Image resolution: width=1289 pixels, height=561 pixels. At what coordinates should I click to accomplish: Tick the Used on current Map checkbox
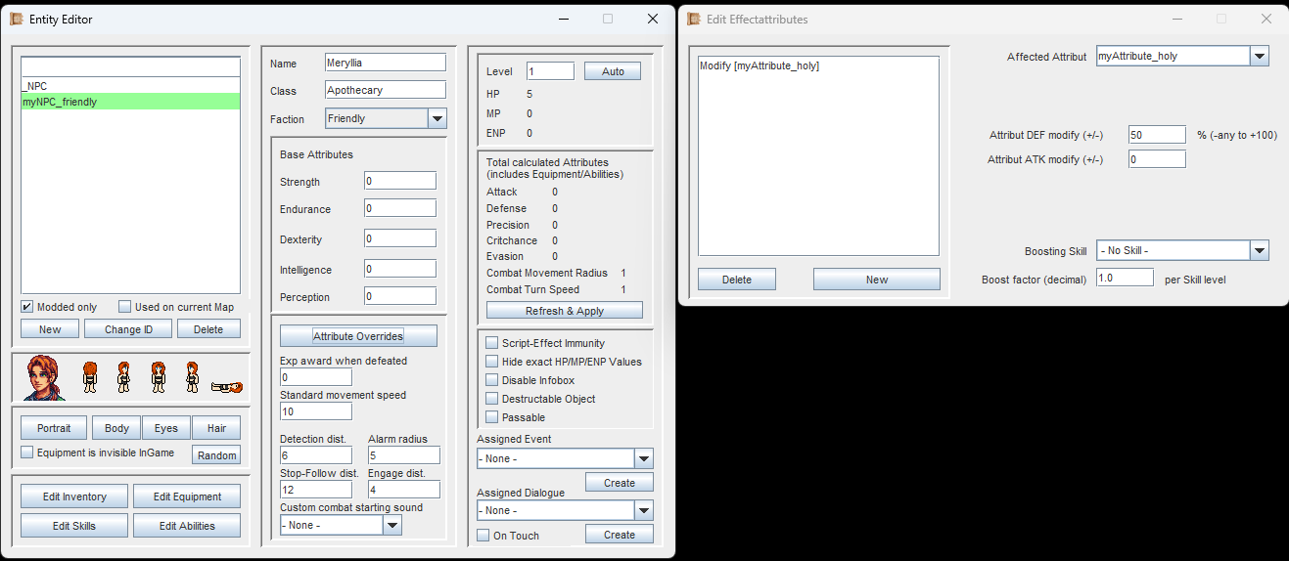[x=125, y=307]
